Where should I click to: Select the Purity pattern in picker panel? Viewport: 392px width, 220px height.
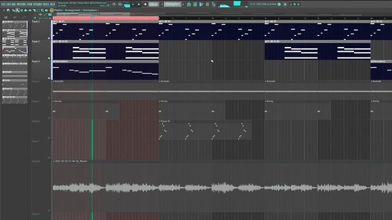click(x=15, y=83)
